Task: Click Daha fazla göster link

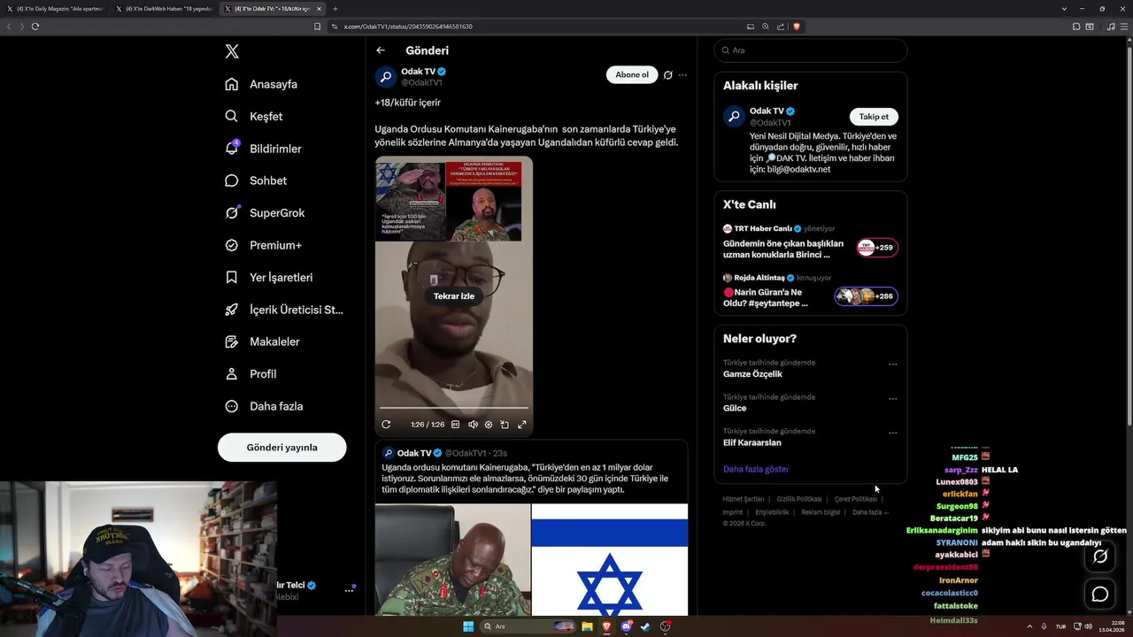Action: 756,469
